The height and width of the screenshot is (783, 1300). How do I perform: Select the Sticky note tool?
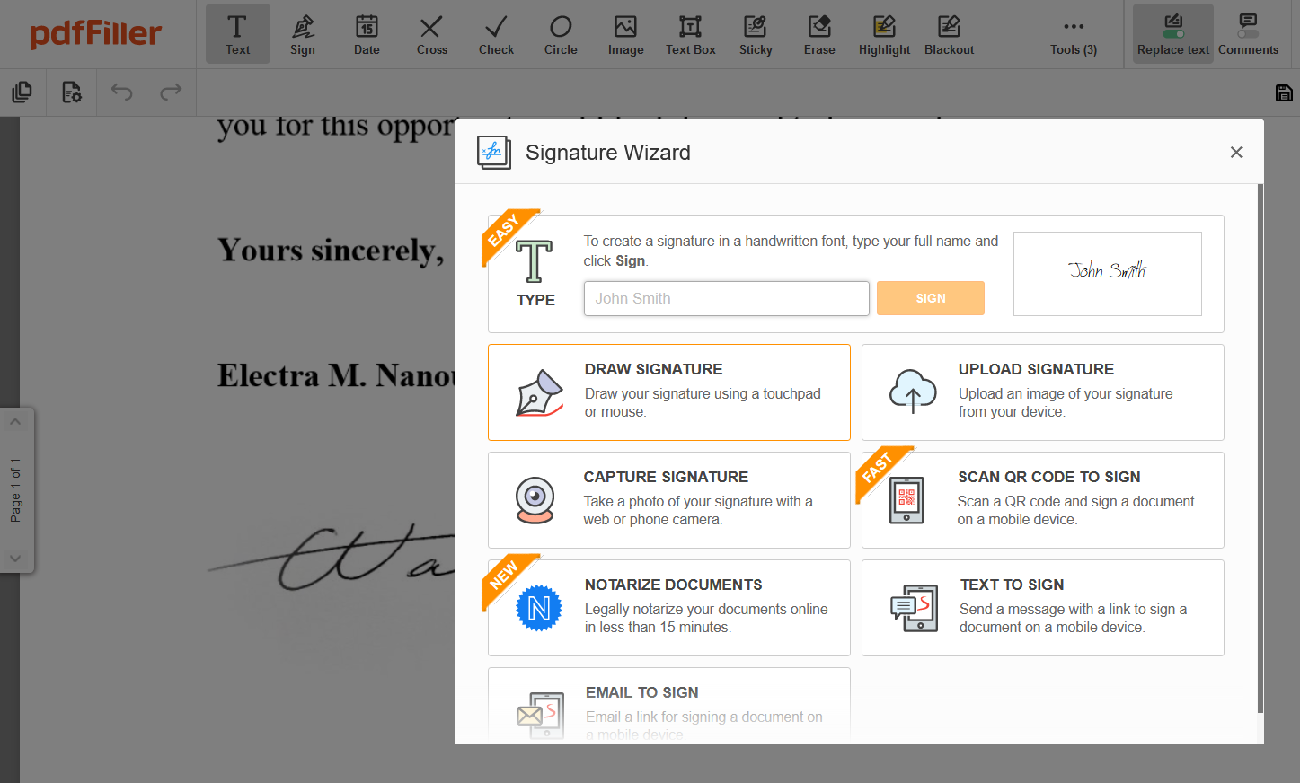755,33
